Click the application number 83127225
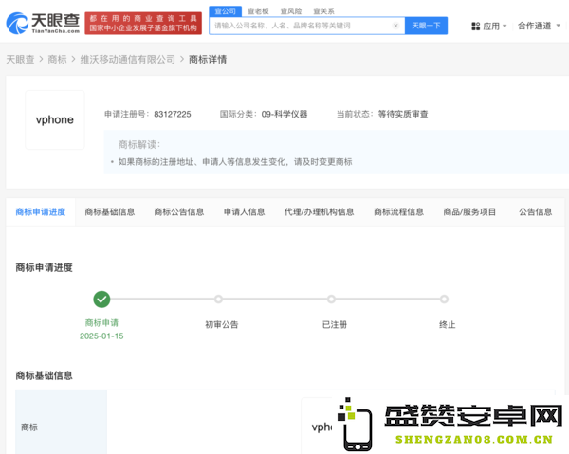This screenshot has height=454, width=569. 173,115
